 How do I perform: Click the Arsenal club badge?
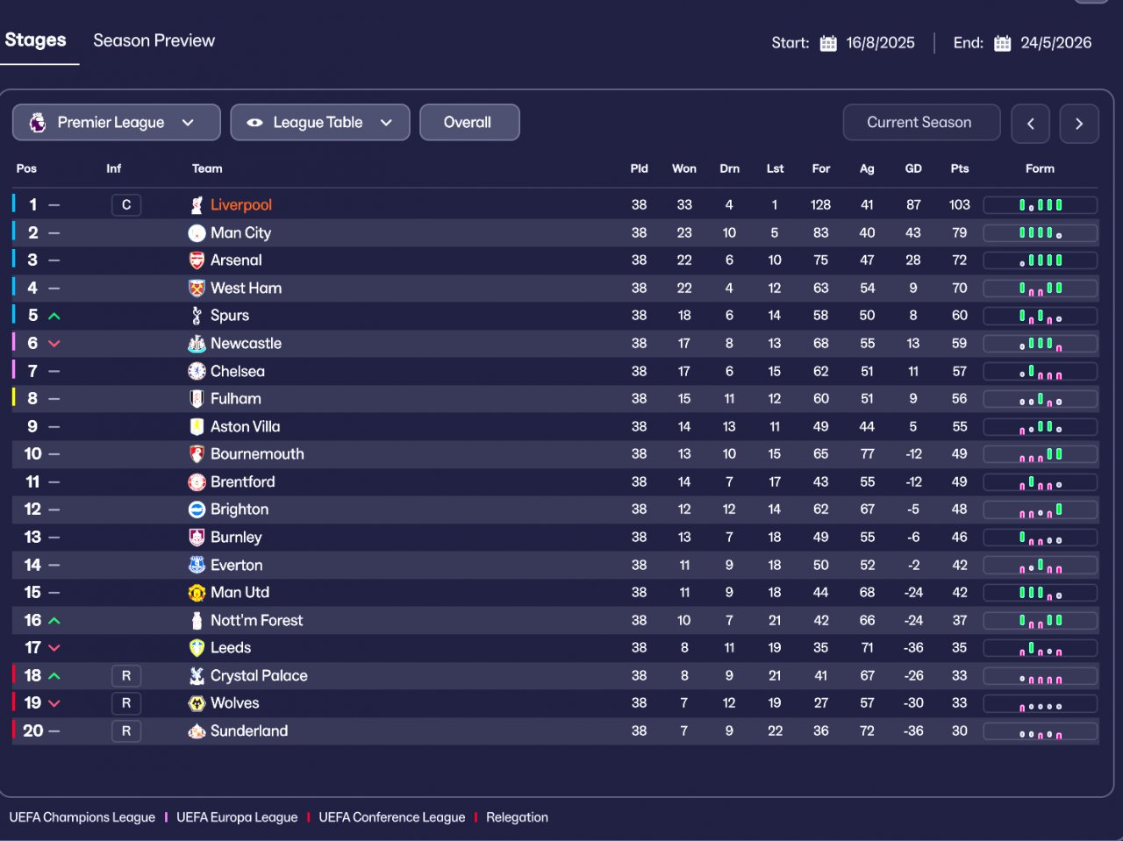tap(197, 260)
